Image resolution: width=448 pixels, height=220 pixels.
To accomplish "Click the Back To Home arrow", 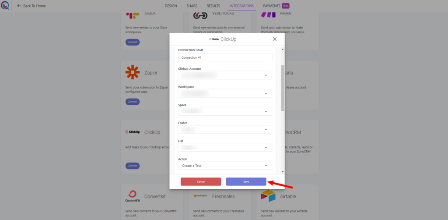I will [19, 6].
